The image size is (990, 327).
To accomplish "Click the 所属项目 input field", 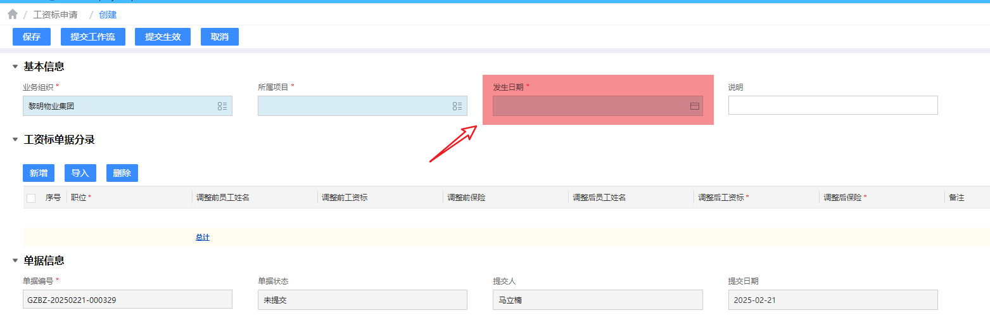I will [362, 106].
